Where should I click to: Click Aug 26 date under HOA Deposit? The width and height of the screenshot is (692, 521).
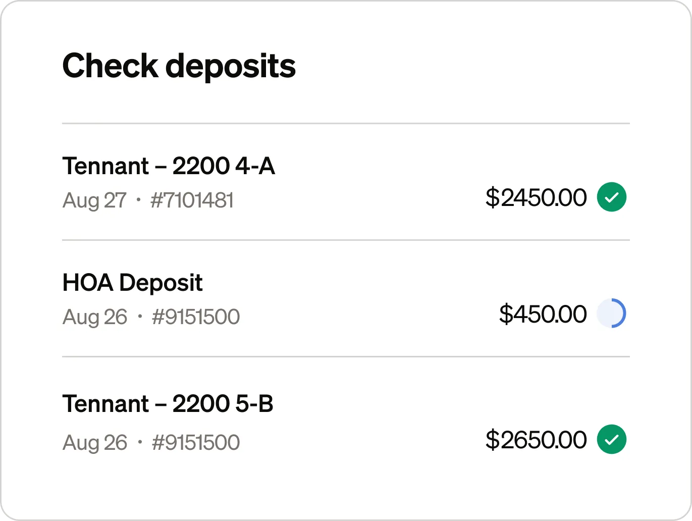pos(95,317)
